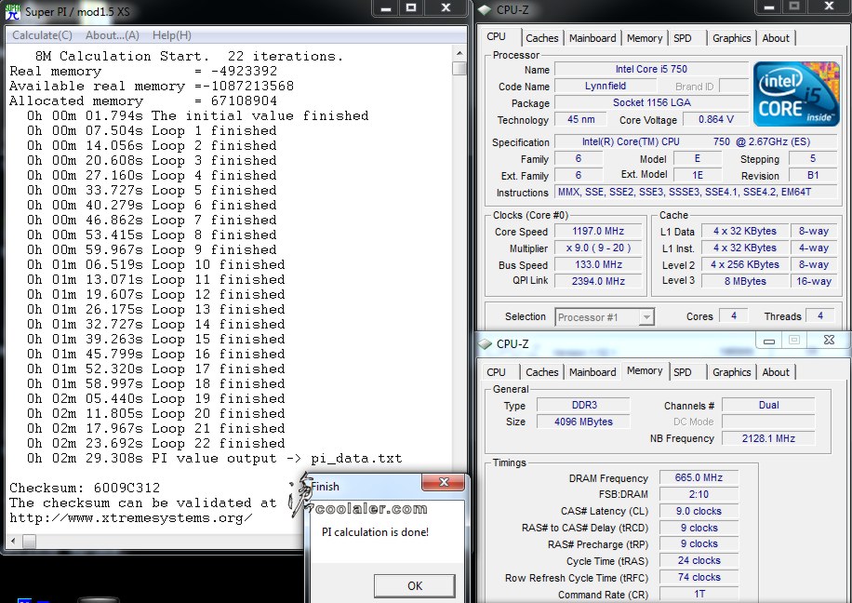Click the Instructions field listing MMX, SSE

[695, 192]
